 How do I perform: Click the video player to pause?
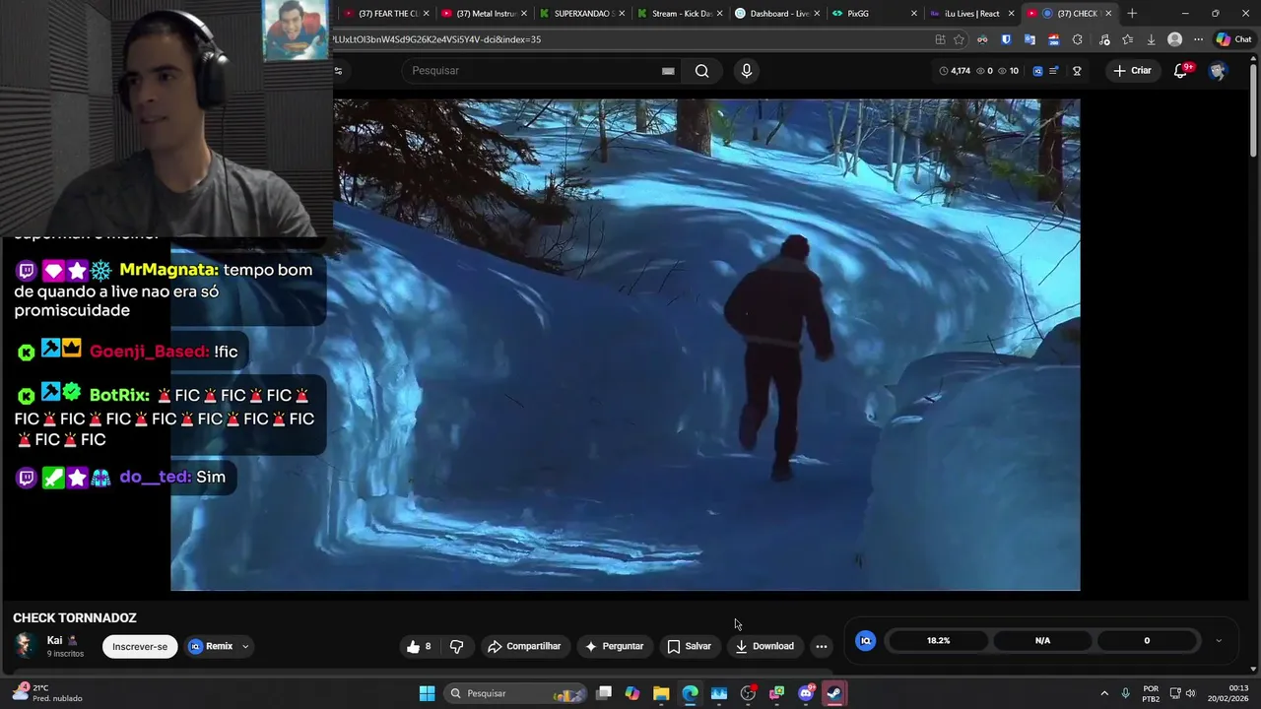(x=626, y=345)
